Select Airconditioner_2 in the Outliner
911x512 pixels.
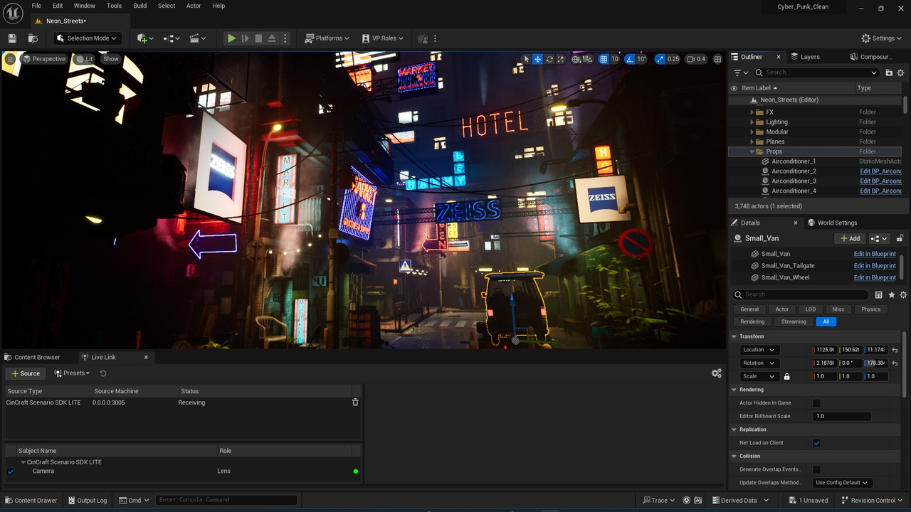794,171
